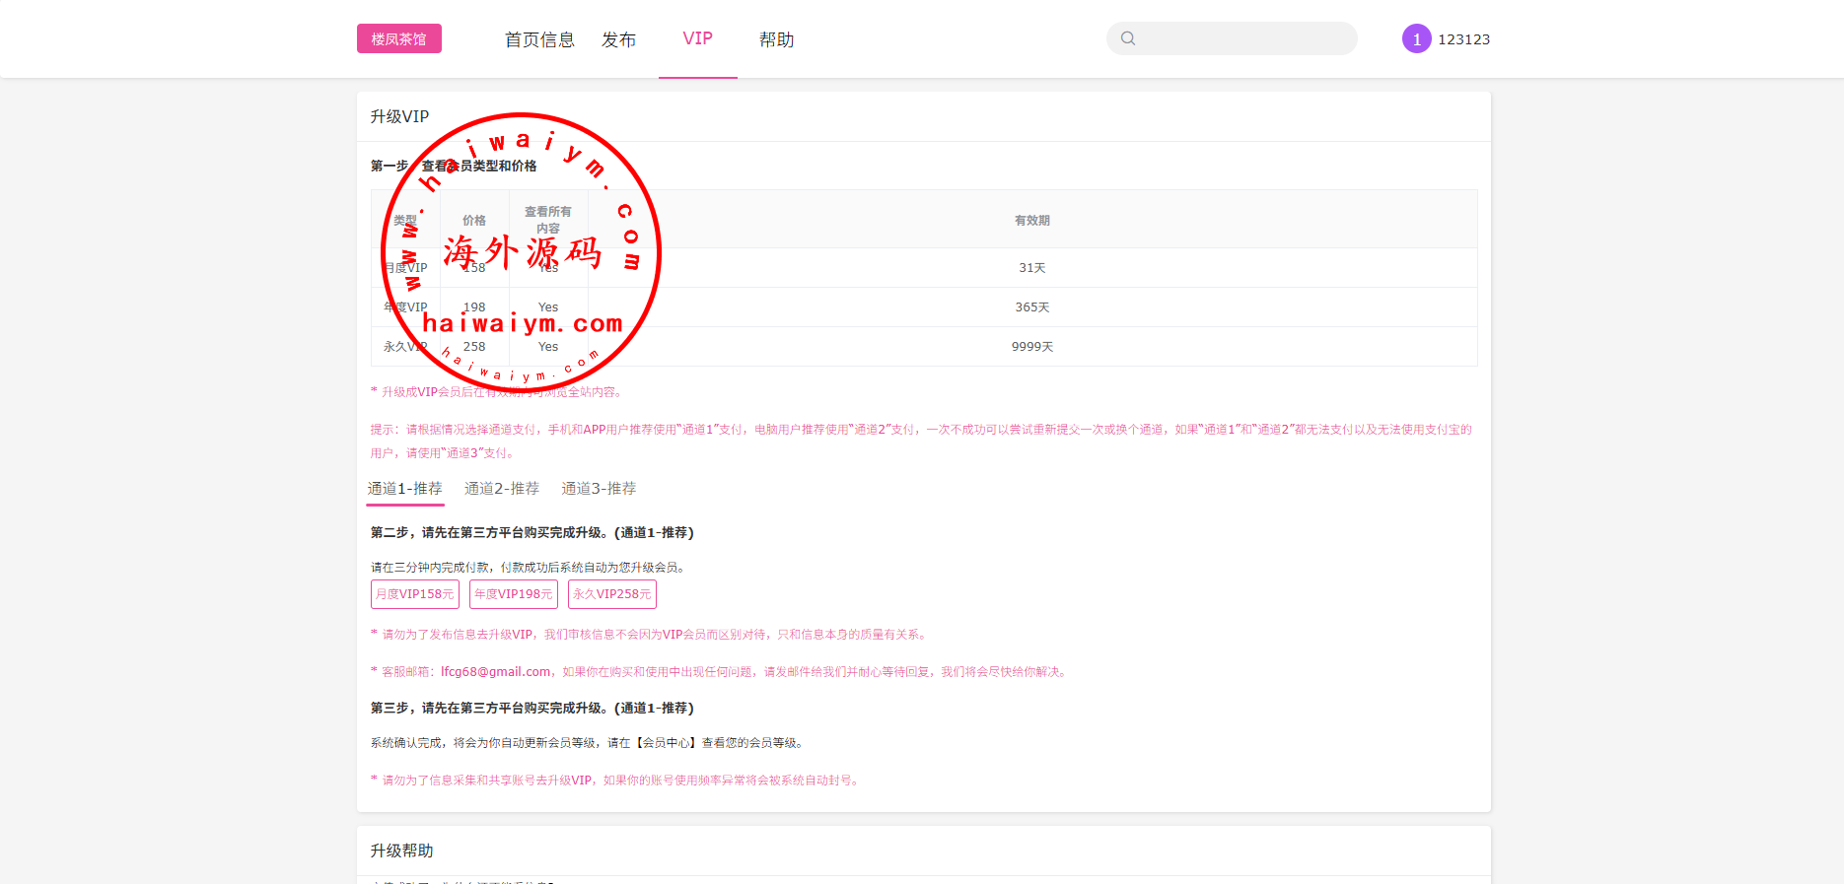Go to the 发布 page

click(618, 39)
